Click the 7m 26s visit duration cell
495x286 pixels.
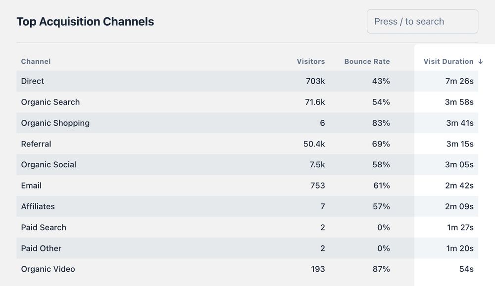(x=459, y=81)
